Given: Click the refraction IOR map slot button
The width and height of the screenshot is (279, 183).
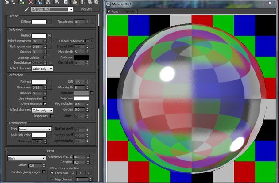Looking at the screenshot, I should pos(92,82).
